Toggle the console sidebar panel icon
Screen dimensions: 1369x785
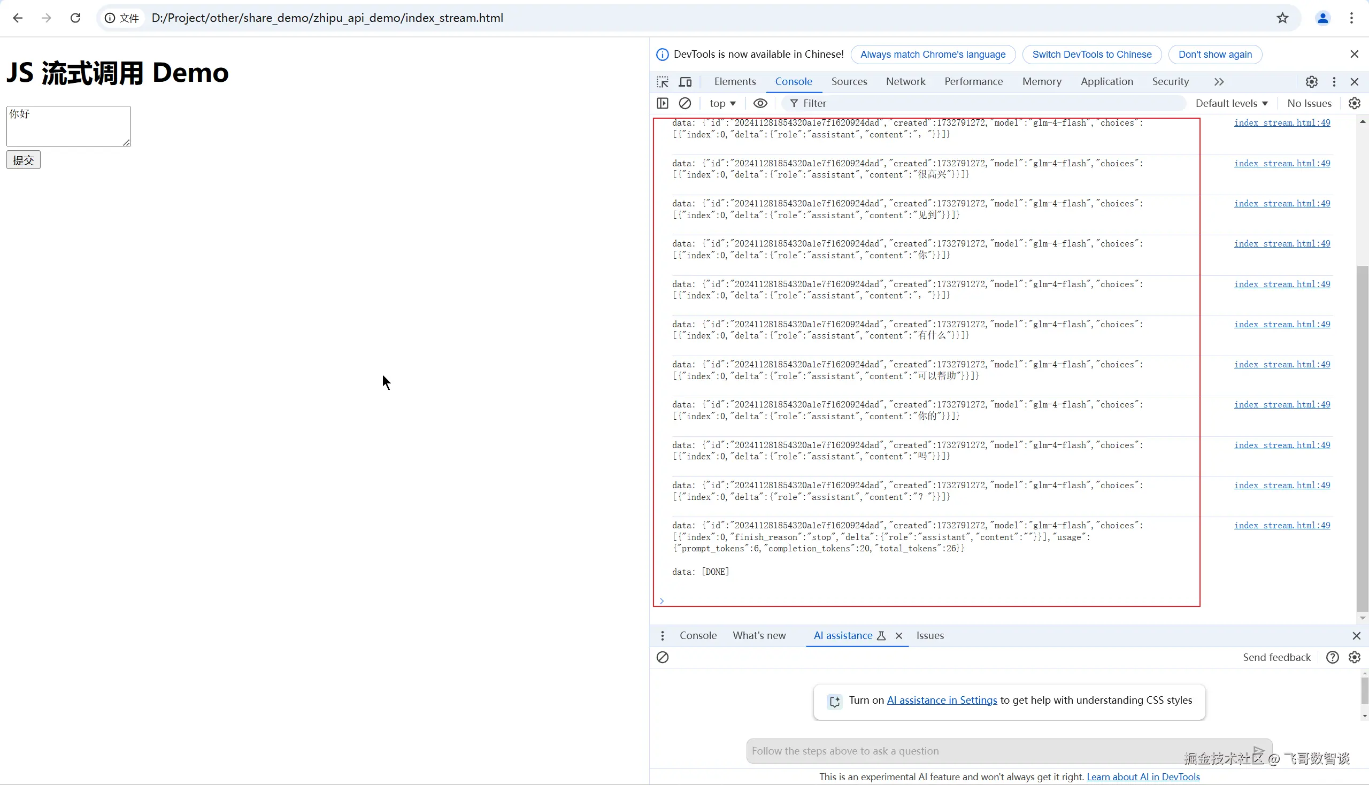(x=663, y=103)
